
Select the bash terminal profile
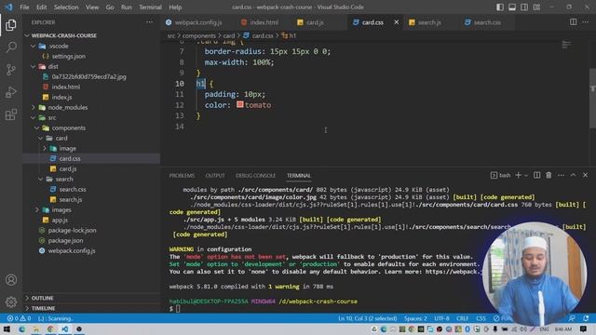click(501, 175)
